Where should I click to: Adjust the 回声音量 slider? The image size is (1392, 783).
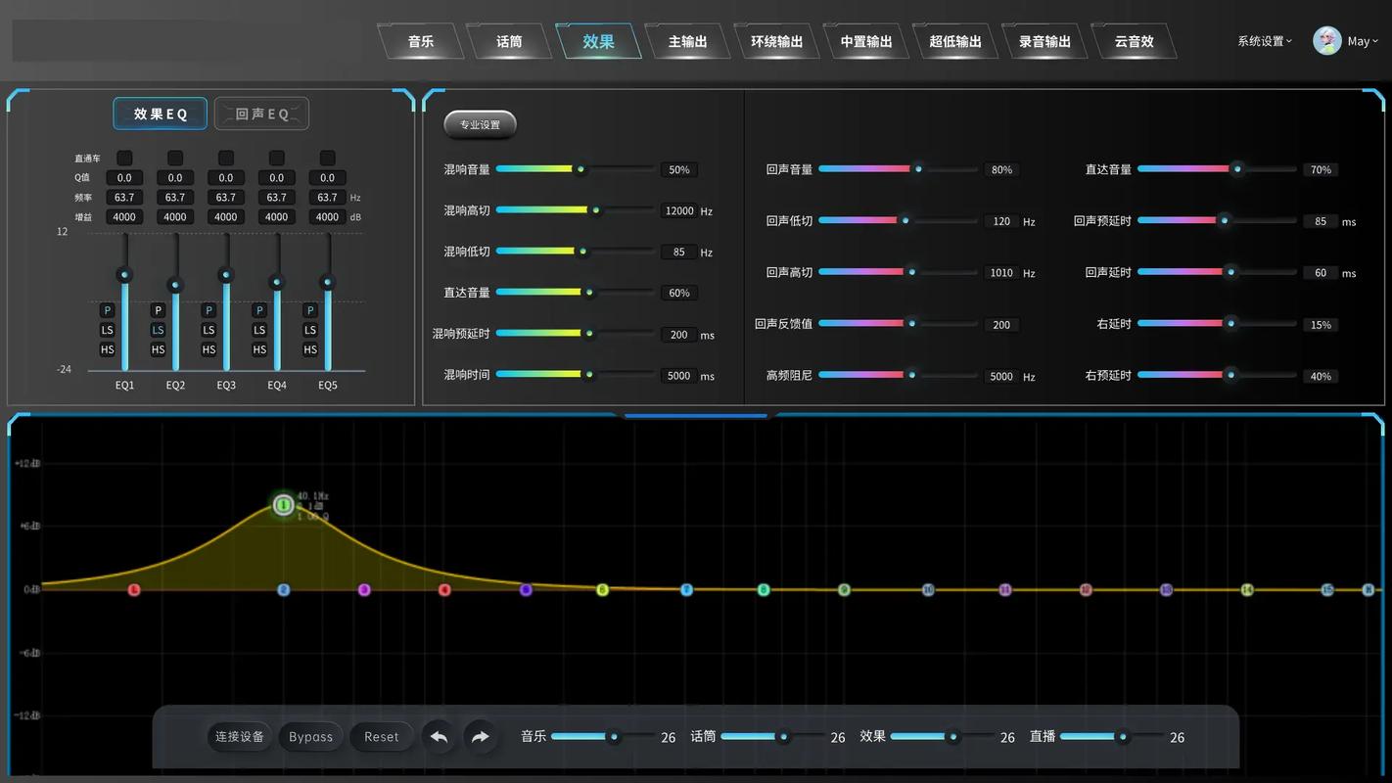pyautogui.click(x=898, y=169)
